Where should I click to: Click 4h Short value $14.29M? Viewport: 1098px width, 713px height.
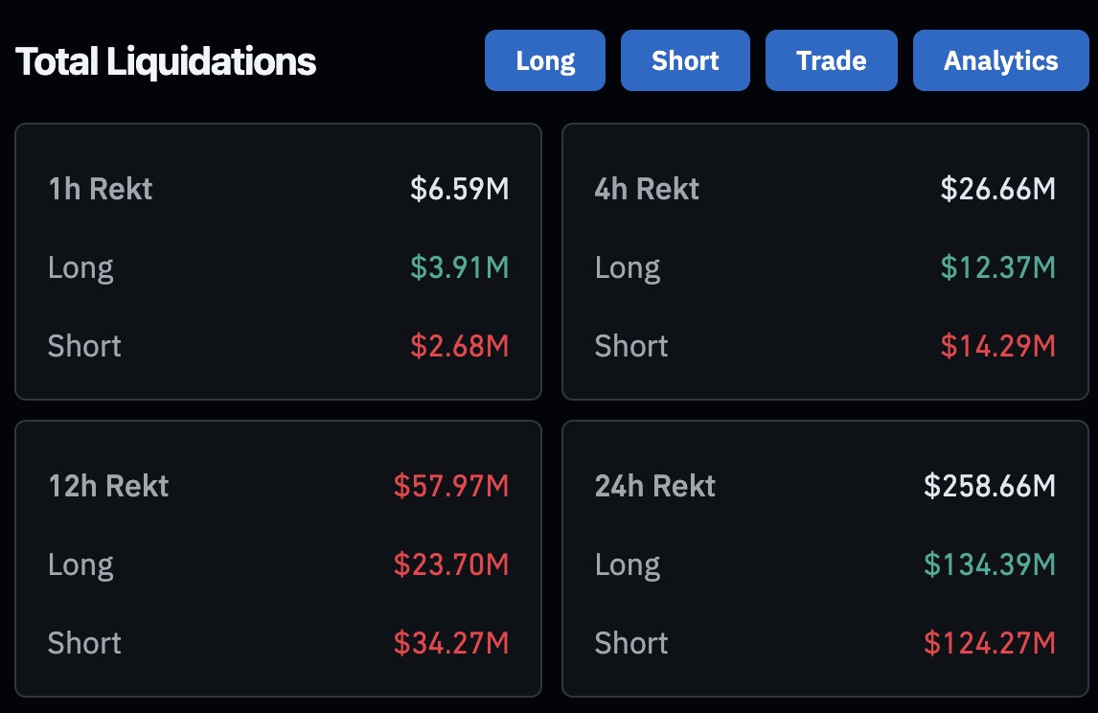pyautogui.click(x=997, y=346)
